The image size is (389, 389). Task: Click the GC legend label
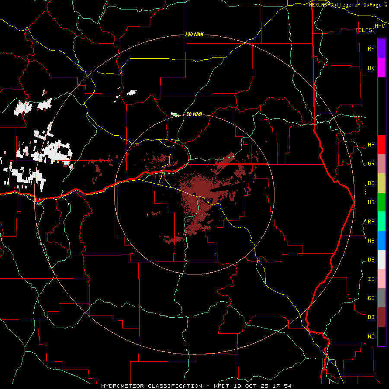point(371,298)
